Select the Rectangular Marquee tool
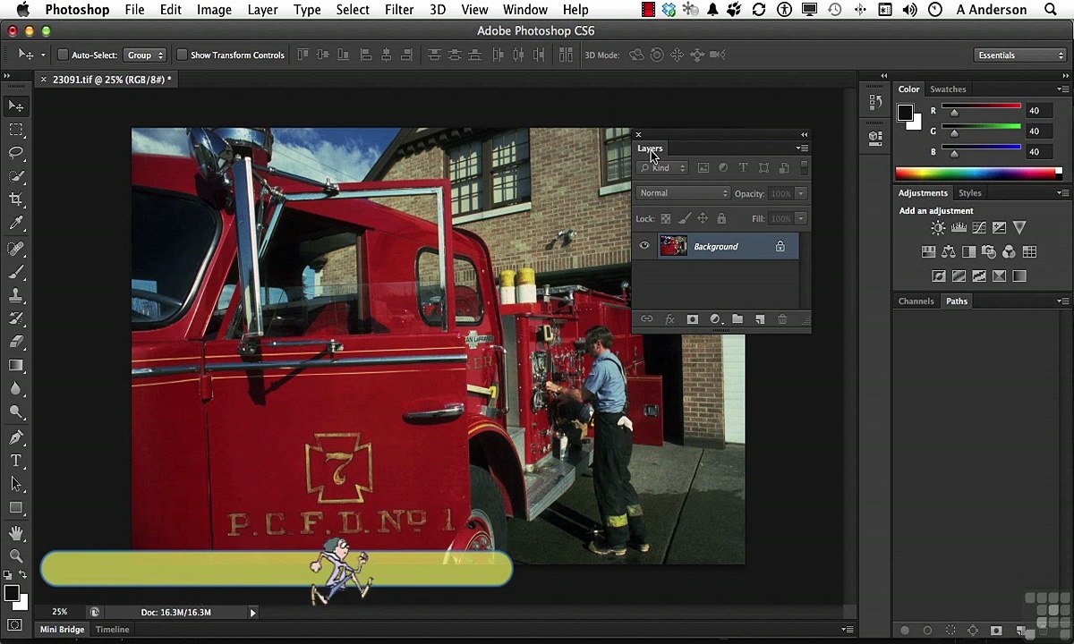1074x644 pixels. tap(16, 130)
